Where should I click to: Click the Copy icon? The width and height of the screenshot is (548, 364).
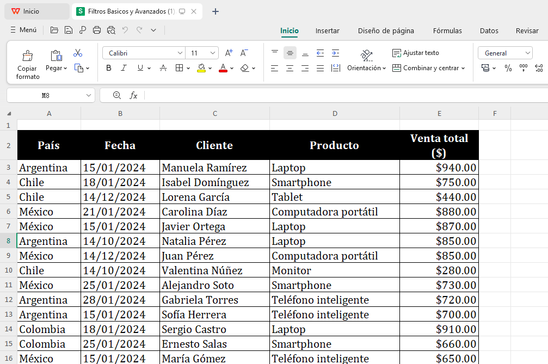coord(78,68)
